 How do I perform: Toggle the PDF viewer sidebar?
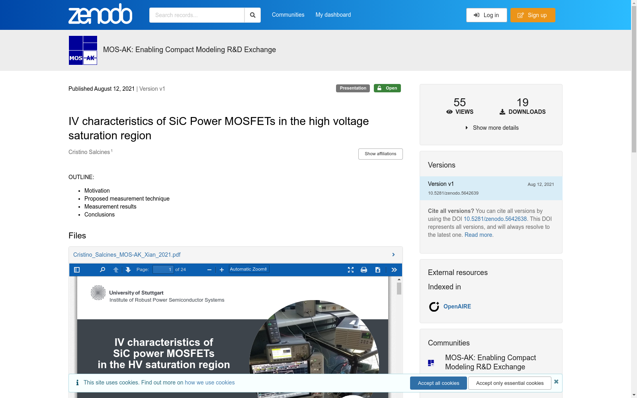click(x=77, y=270)
